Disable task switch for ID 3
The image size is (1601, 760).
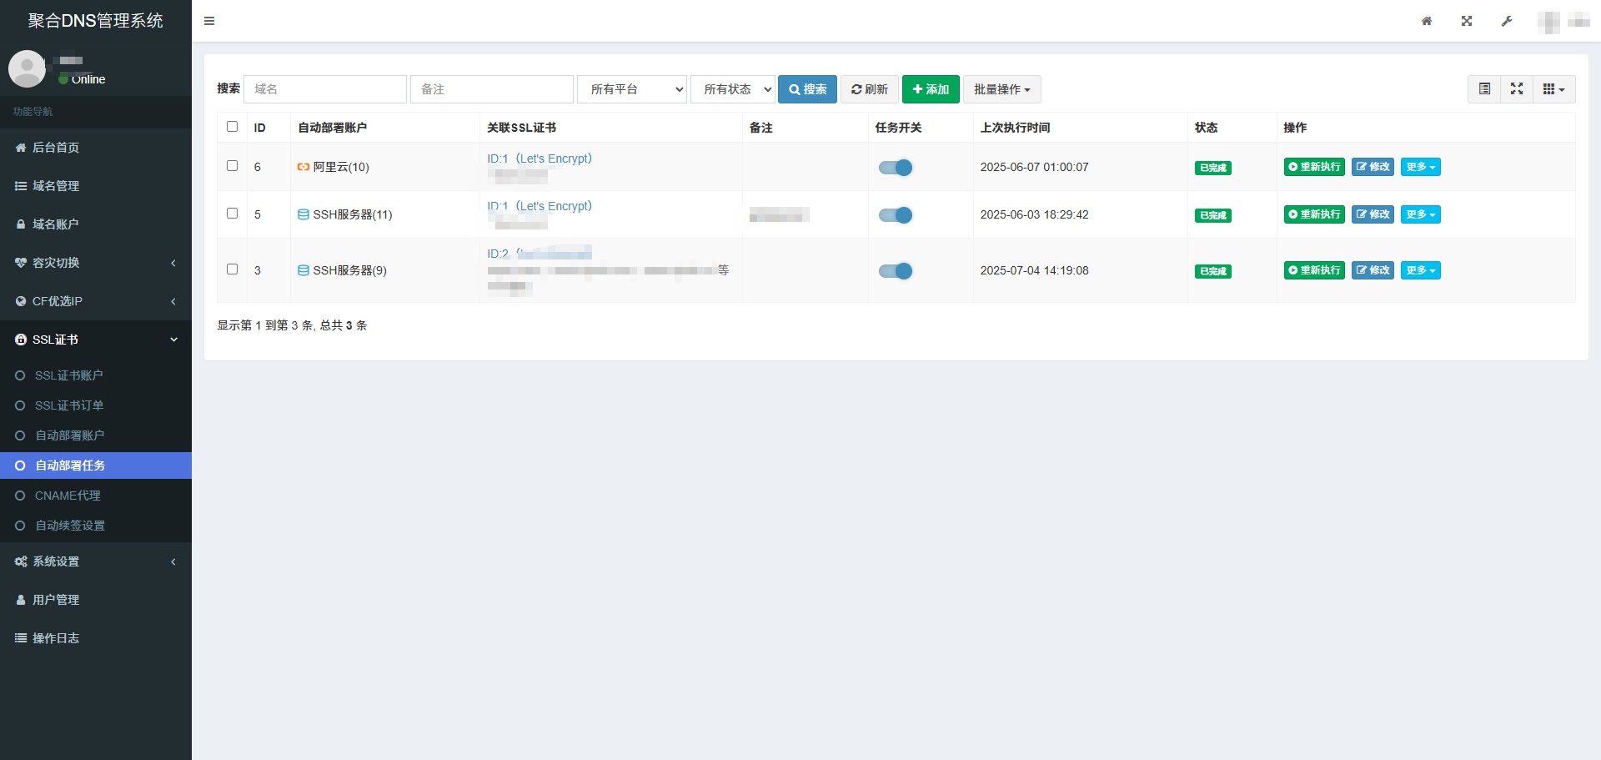click(896, 271)
